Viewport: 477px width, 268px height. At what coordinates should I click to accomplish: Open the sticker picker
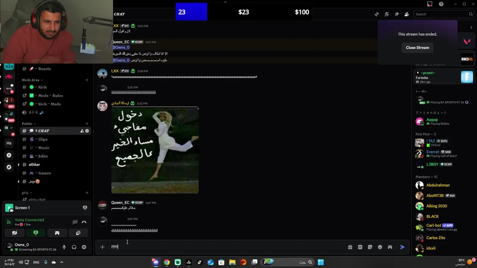pyautogui.click(x=370, y=247)
